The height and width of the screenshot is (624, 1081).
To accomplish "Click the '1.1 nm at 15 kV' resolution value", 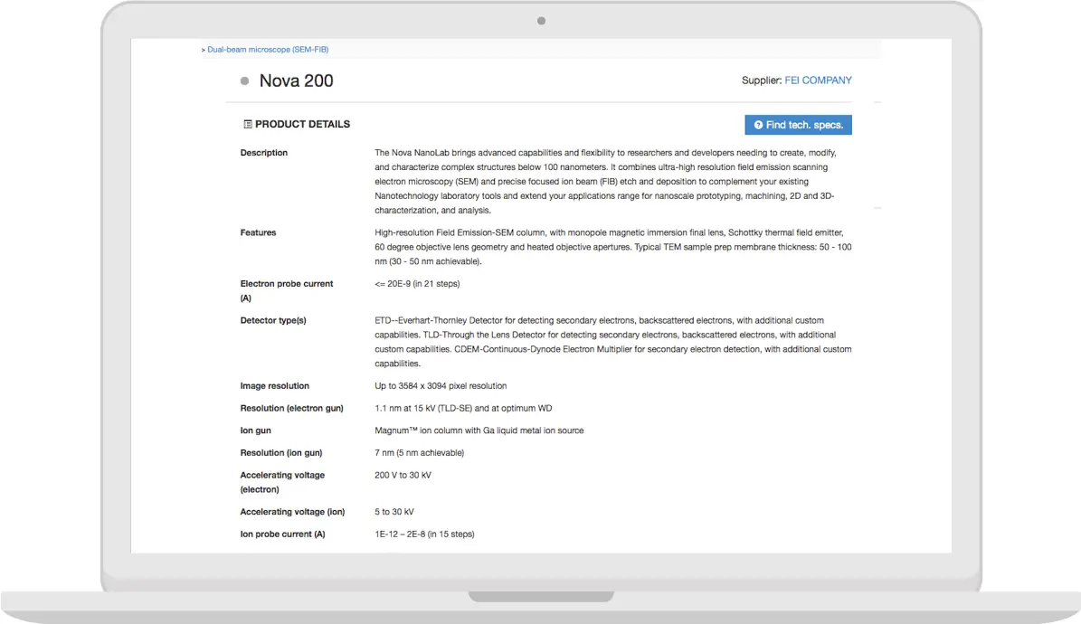I will 463,408.
